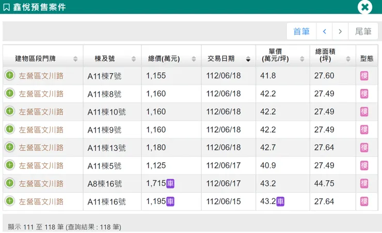This screenshot has width=382, height=233.
Task: Select the A11棟9號 cell
Action: [112, 130]
